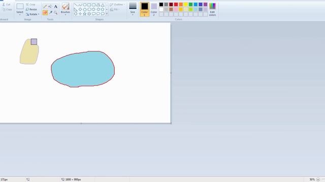Open Edit colors dialog
Viewport: 325px width, 182px height.
[x=212, y=10]
